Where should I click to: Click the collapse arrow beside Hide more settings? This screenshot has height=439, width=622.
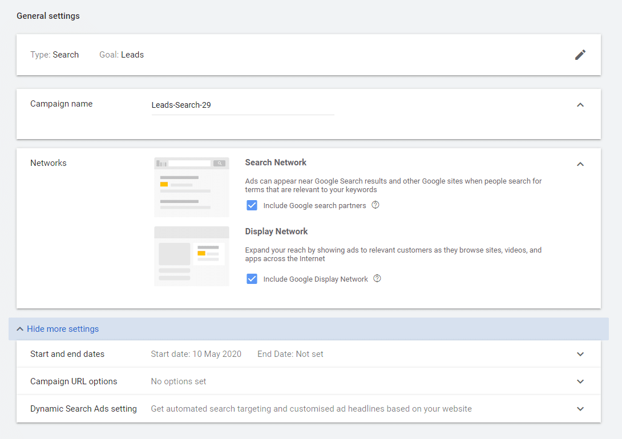coord(20,329)
